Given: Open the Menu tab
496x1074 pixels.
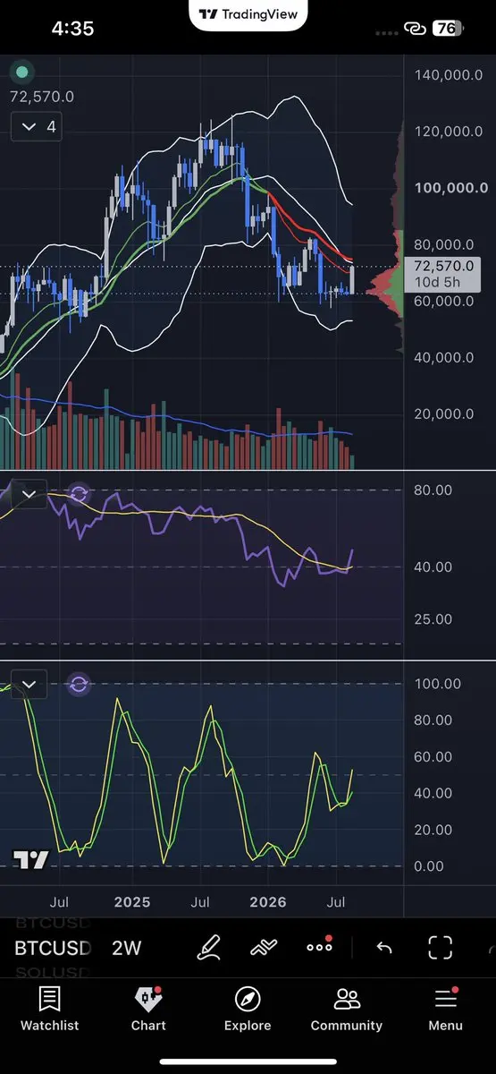Looking at the screenshot, I should pos(445,1010).
